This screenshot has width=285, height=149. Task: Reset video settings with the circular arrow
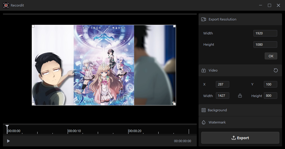tap(276, 70)
